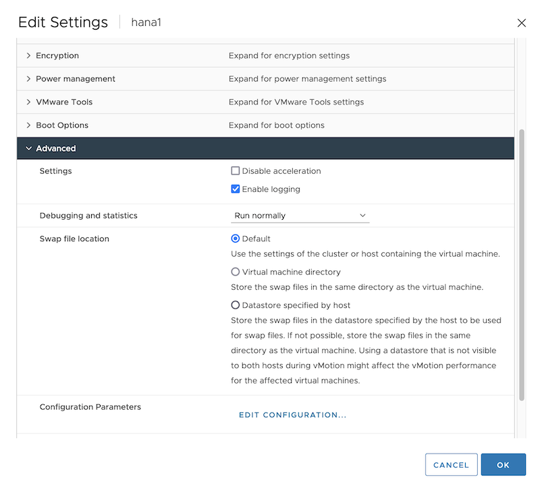540x490 pixels.
Task: Click the chevron icon beside VMware Tools
Action: coord(28,102)
